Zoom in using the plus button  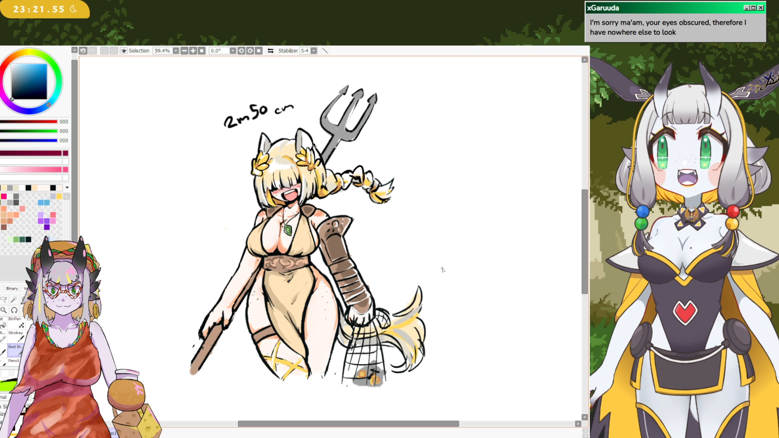193,51
